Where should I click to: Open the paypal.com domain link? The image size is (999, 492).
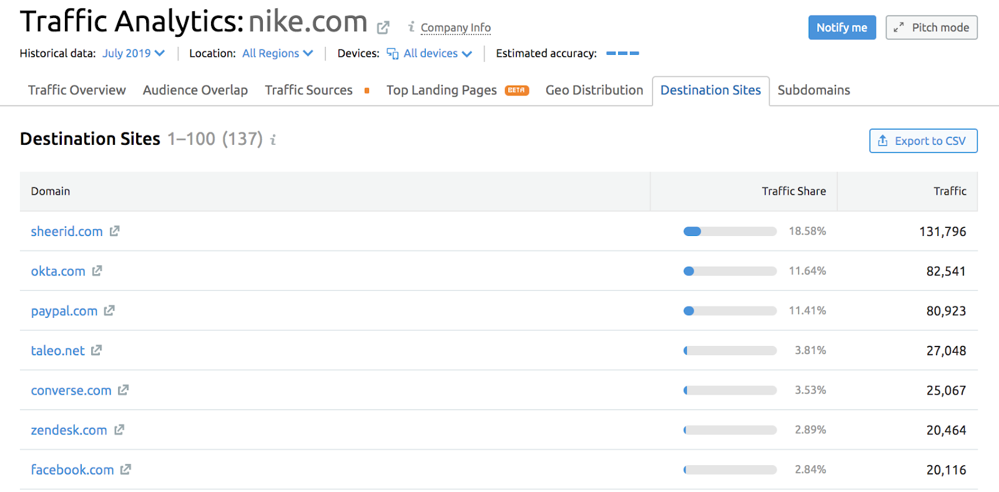point(64,310)
